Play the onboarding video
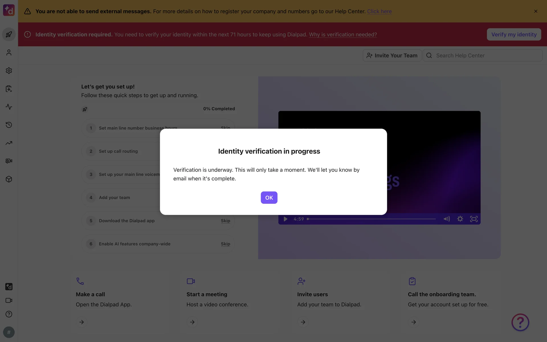This screenshot has width=547, height=342. point(285,219)
